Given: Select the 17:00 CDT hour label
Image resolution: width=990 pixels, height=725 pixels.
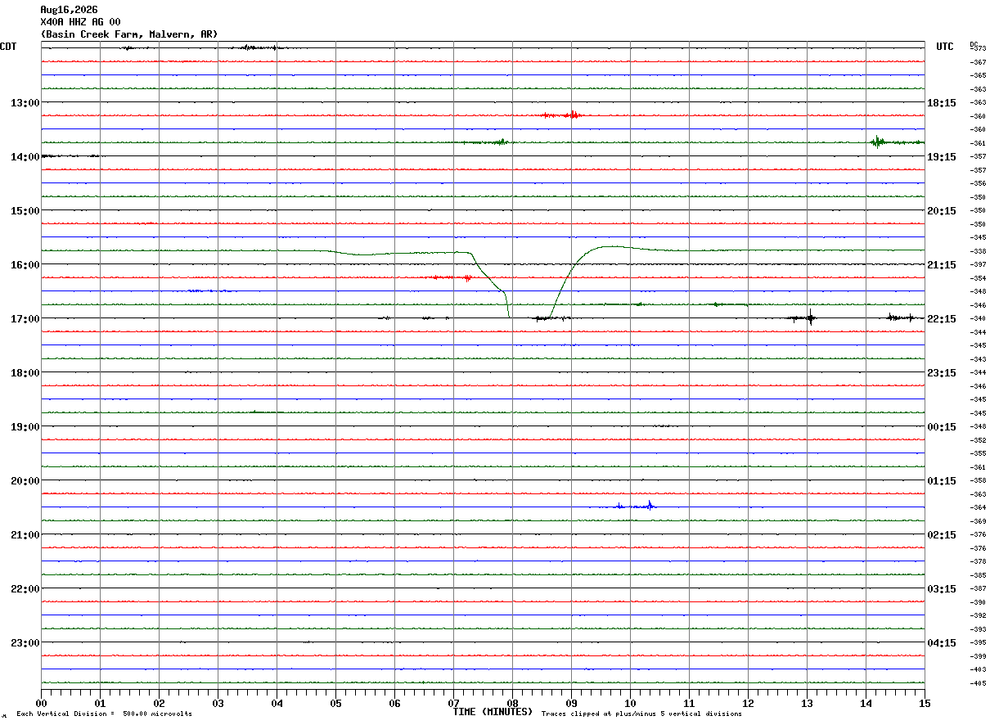Looking at the screenshot, I should pyautogui.click(x=25, y=318).
